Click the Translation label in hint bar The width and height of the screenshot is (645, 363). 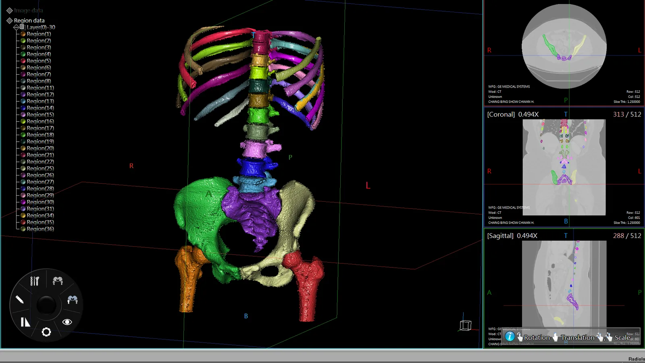(578, 338)
